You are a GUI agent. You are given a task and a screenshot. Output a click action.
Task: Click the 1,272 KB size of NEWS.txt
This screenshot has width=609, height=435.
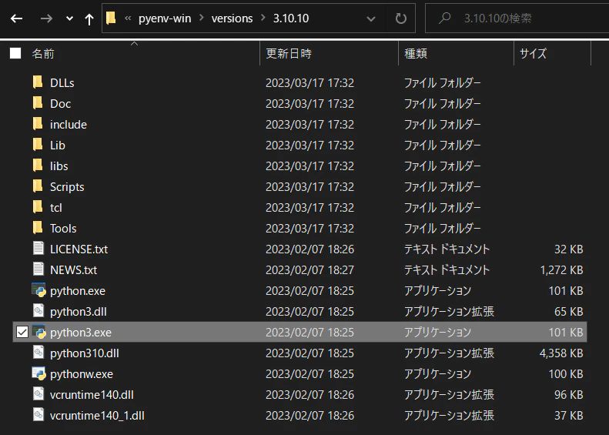[x=561, y=270]
